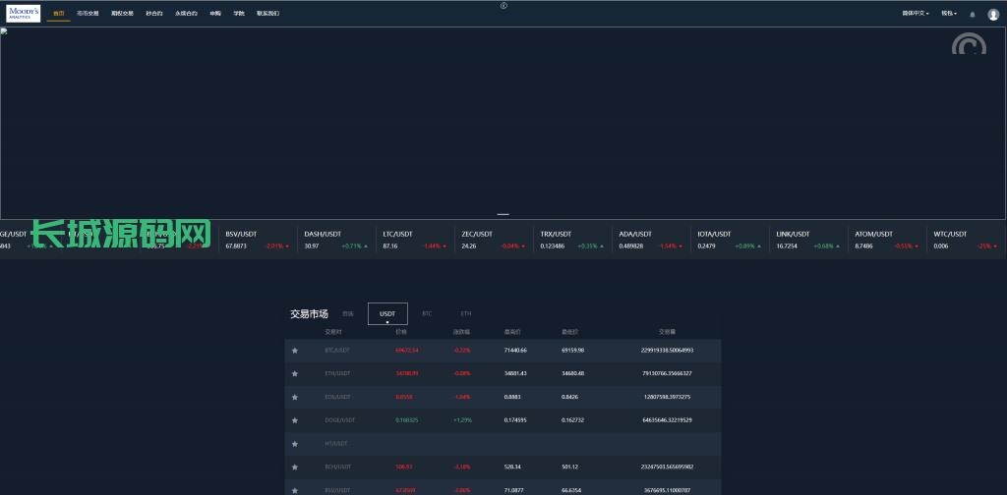The image size is (1007, 495).
Task: Click the user profile avatar icon
Action: (993, 15)
